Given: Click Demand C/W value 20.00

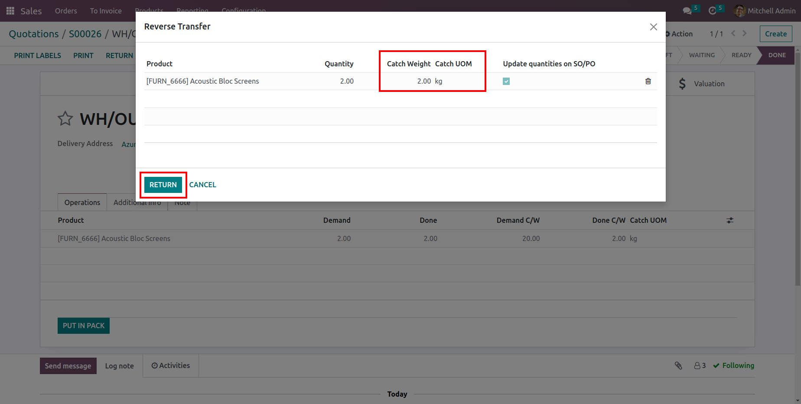Looking at the screenshot, I should point(531,238).
